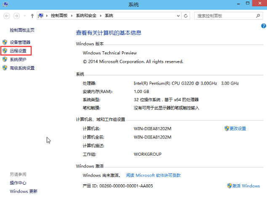Select 系统和安全 in the breadcrumb path
Viewport: 267px width, 199px height.
point(86,16)
